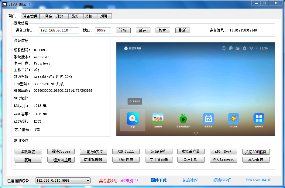Click the 21:36 clock in TV preview
The height and width of the screenshot is (188, 285).
click(263, 48)
